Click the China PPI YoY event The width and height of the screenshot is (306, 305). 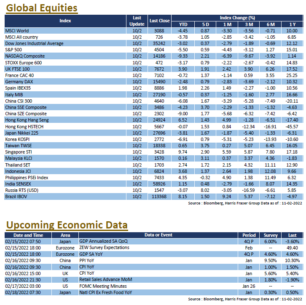(x=87, y=260)
